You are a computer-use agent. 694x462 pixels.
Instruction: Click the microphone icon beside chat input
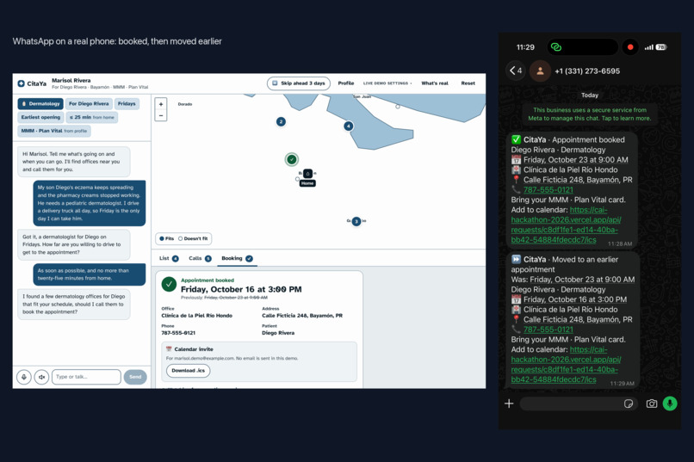point(24,377)
